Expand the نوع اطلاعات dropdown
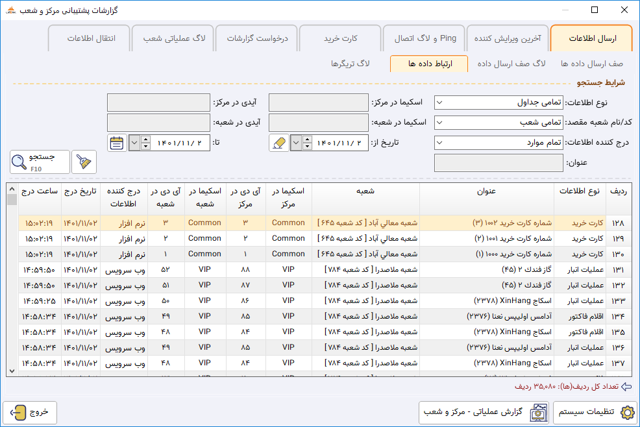Image resolution: width=640 pixels, height=427 pixels. tap(439, 103)
